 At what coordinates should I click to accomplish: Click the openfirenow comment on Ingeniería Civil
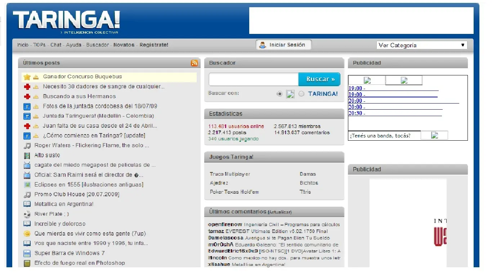274,225
